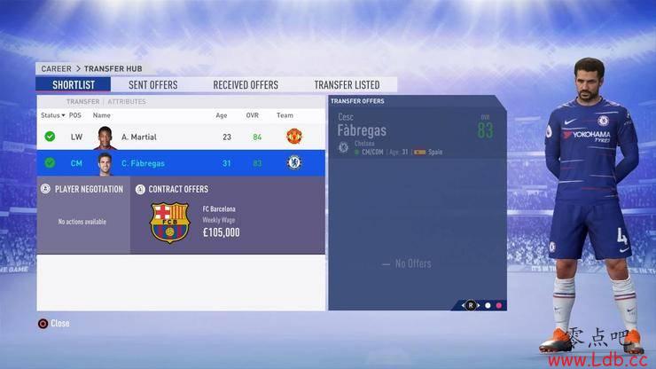Select the FC Barcelona crest in Contract Offers
The height and width of the screenshot is (369, 656).
[170, 223]
